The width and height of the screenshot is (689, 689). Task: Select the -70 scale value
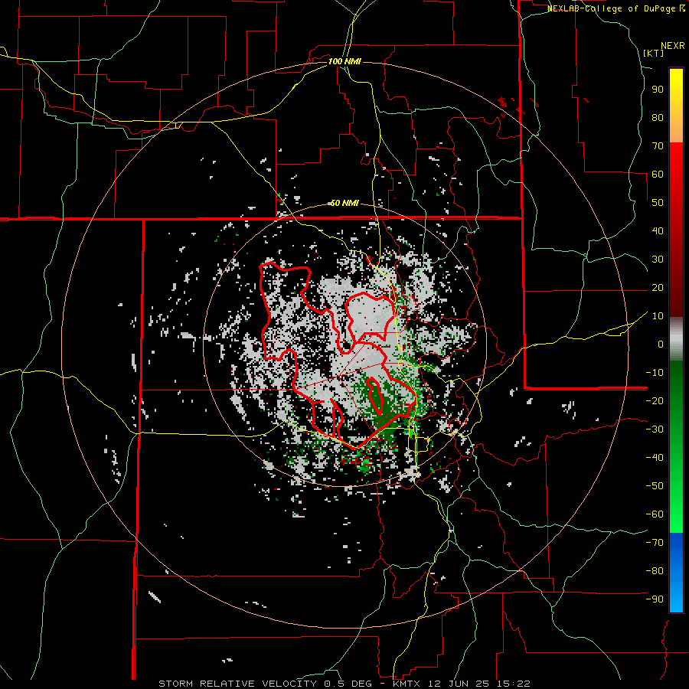point(655,543)
